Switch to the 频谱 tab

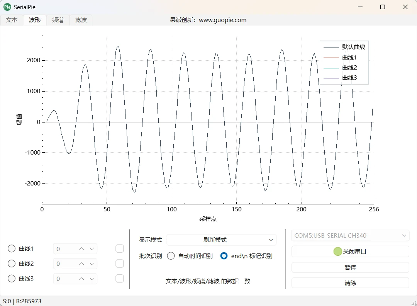click(58, 20)
